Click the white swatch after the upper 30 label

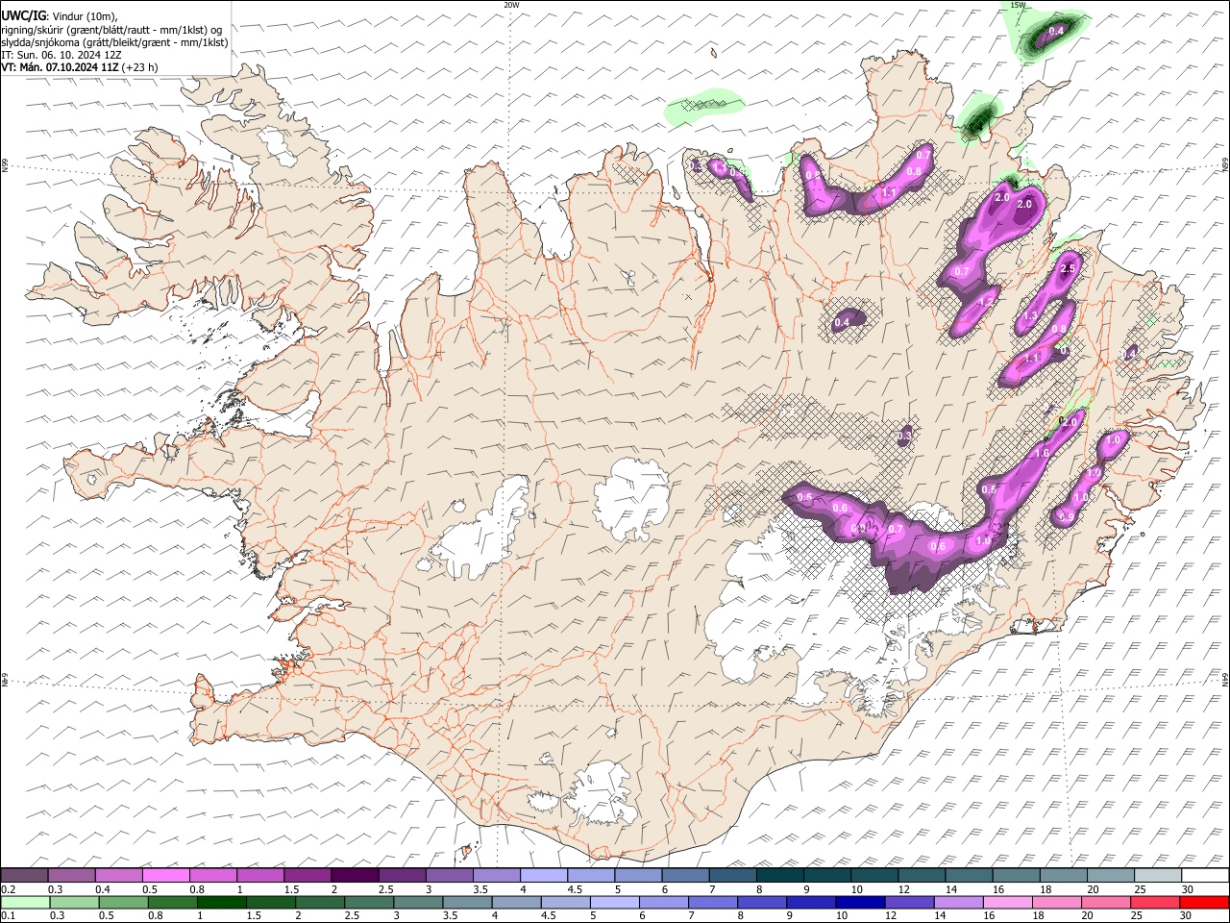[x=1204, y=876]
